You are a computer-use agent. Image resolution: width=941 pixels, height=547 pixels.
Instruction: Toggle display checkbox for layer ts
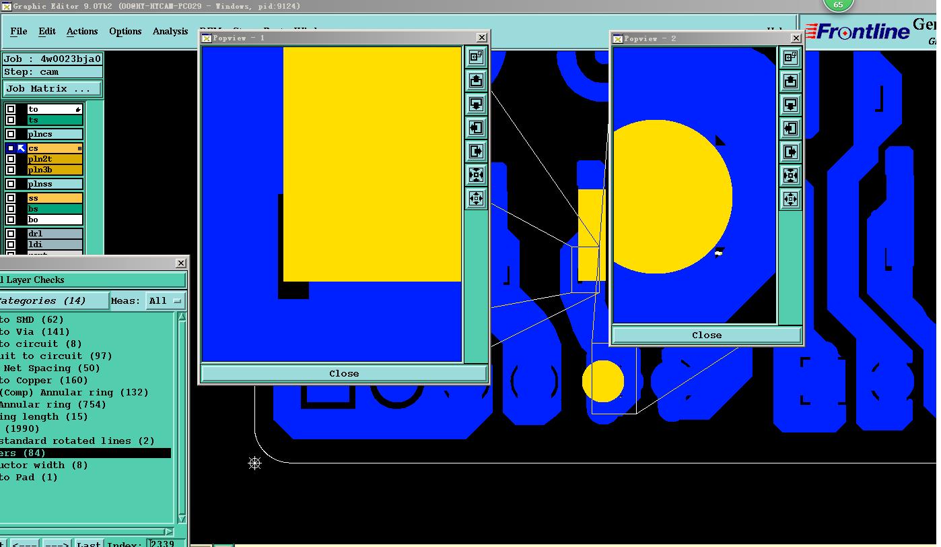[11, 120]
